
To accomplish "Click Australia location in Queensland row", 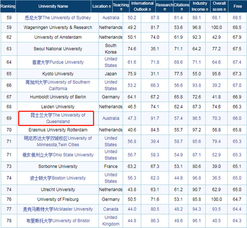I will click(111, 118).
